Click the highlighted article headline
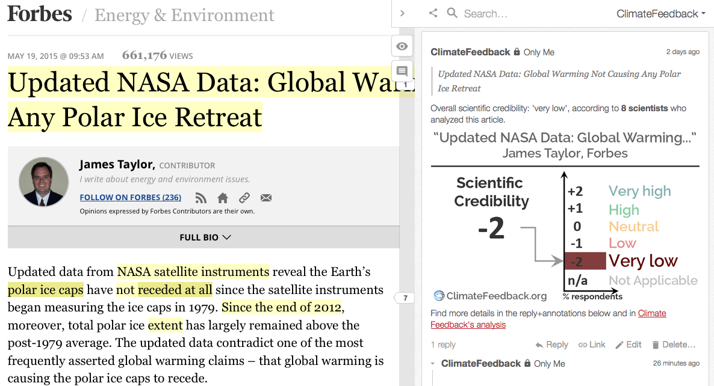 (x=212, y=100)
